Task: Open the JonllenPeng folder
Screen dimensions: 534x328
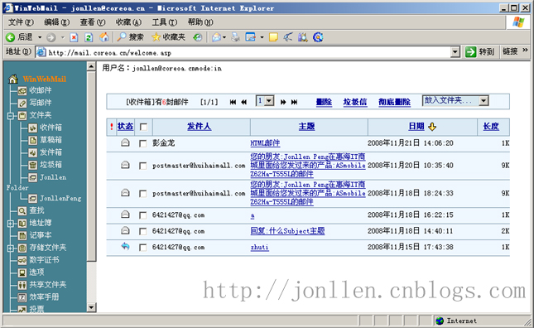Action: pos(60,198)
